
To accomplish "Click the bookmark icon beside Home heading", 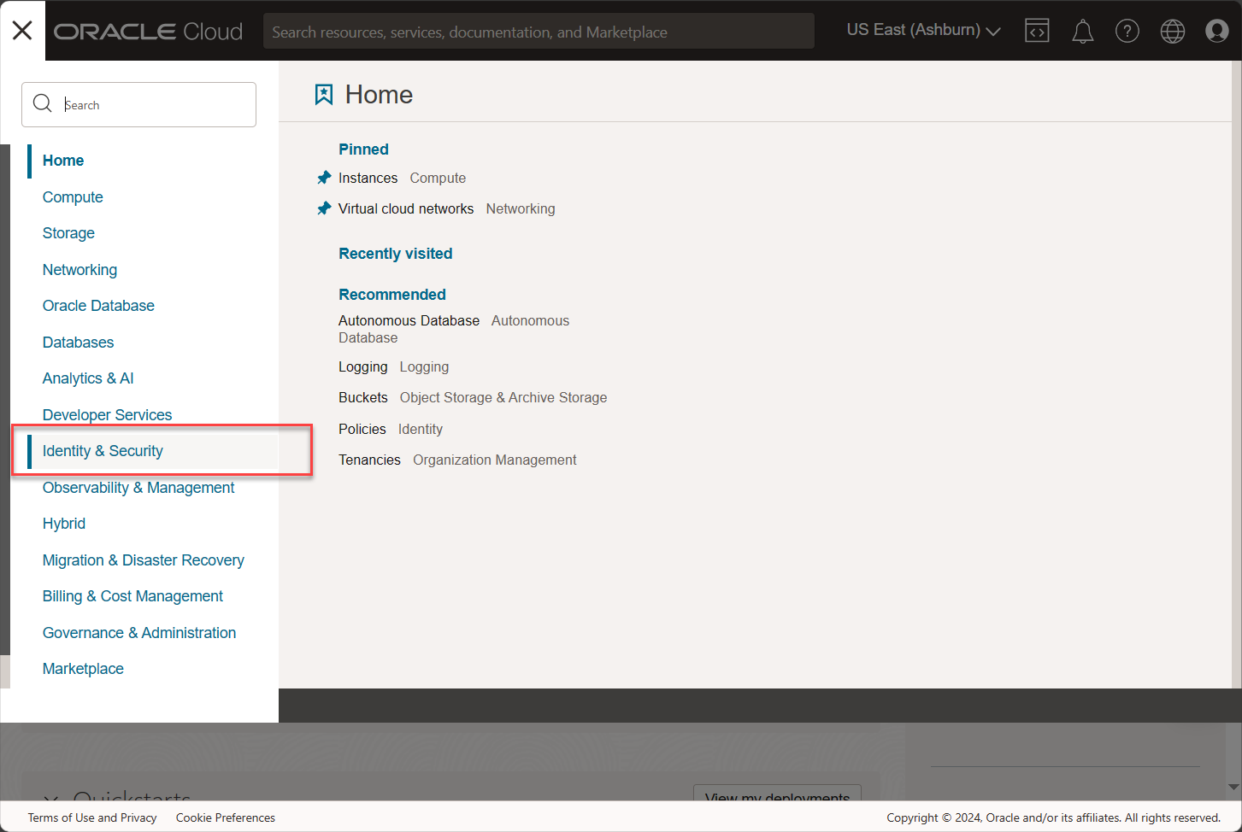I will [x=324, y=94].
